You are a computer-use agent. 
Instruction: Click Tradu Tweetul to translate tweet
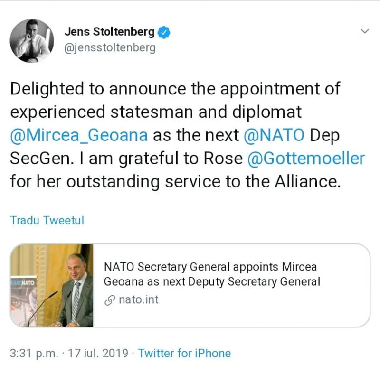click(47, 221)
